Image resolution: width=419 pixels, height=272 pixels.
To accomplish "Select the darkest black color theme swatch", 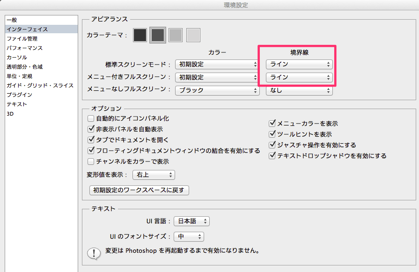I will 140,35.
